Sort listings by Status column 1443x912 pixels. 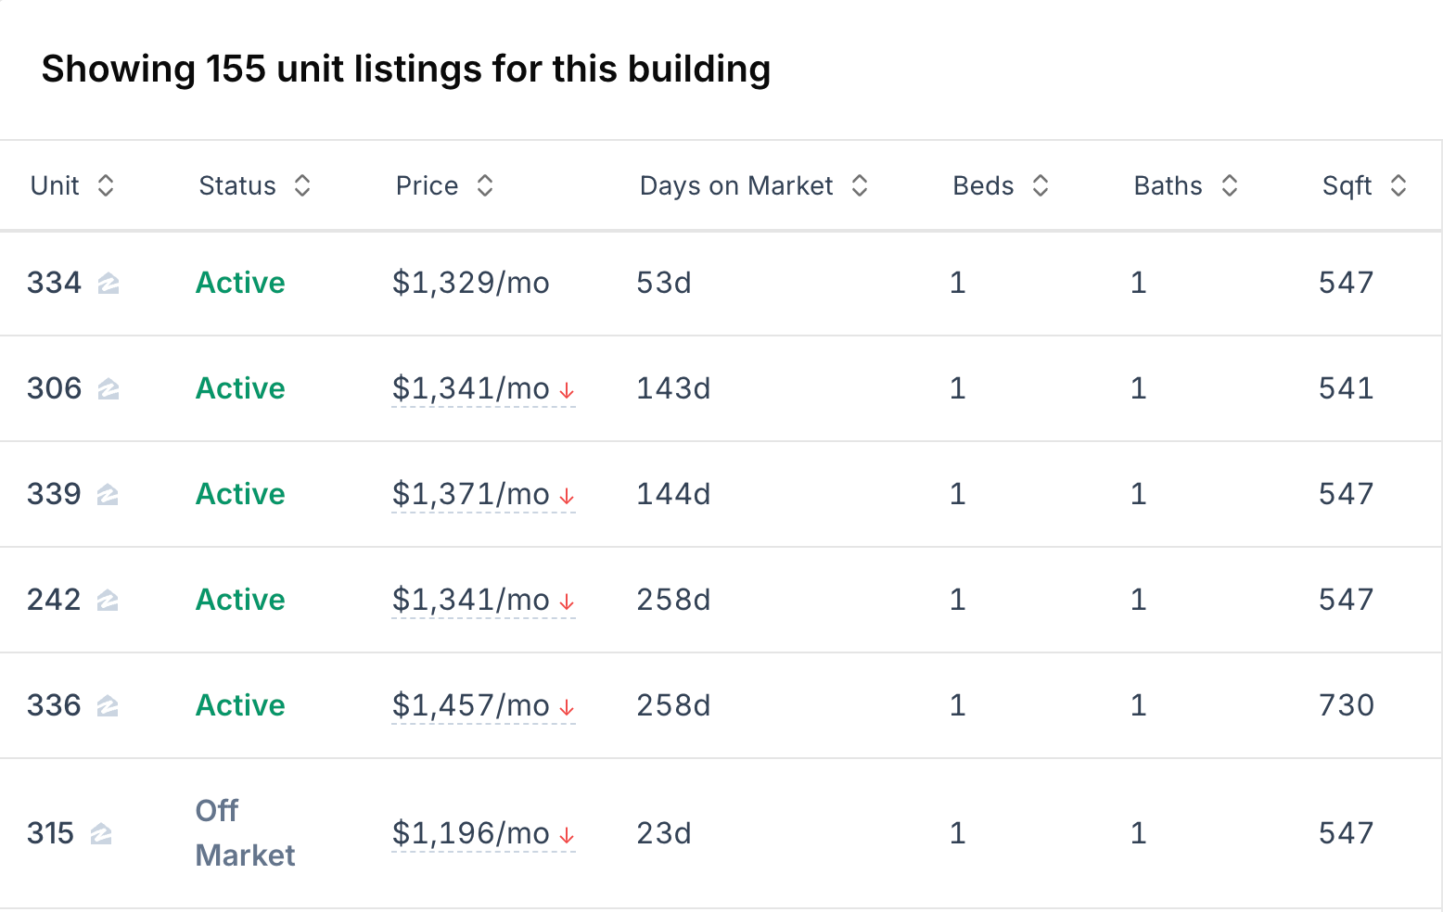tap(255, 185)
